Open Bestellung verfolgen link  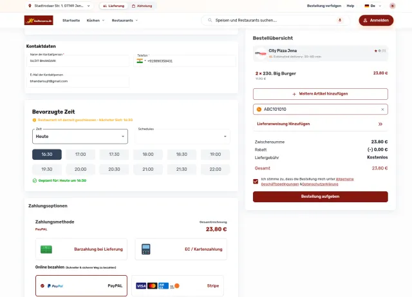(324, 6)
